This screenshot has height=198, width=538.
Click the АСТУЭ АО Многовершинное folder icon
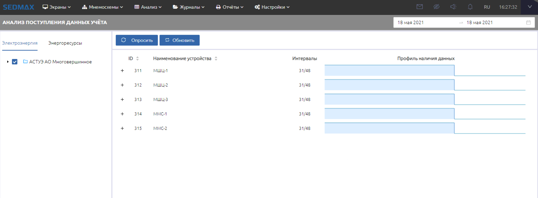coord(25,62)
